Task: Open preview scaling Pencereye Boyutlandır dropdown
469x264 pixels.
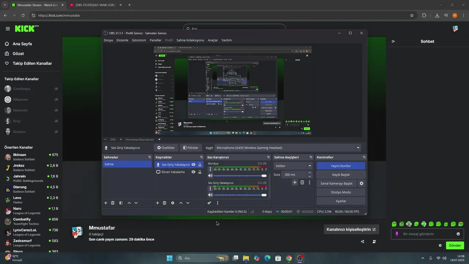Action: click(143, 139)
